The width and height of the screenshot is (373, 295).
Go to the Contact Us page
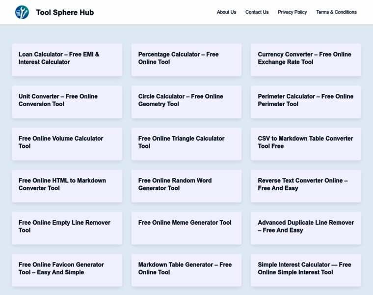(257, 12)
